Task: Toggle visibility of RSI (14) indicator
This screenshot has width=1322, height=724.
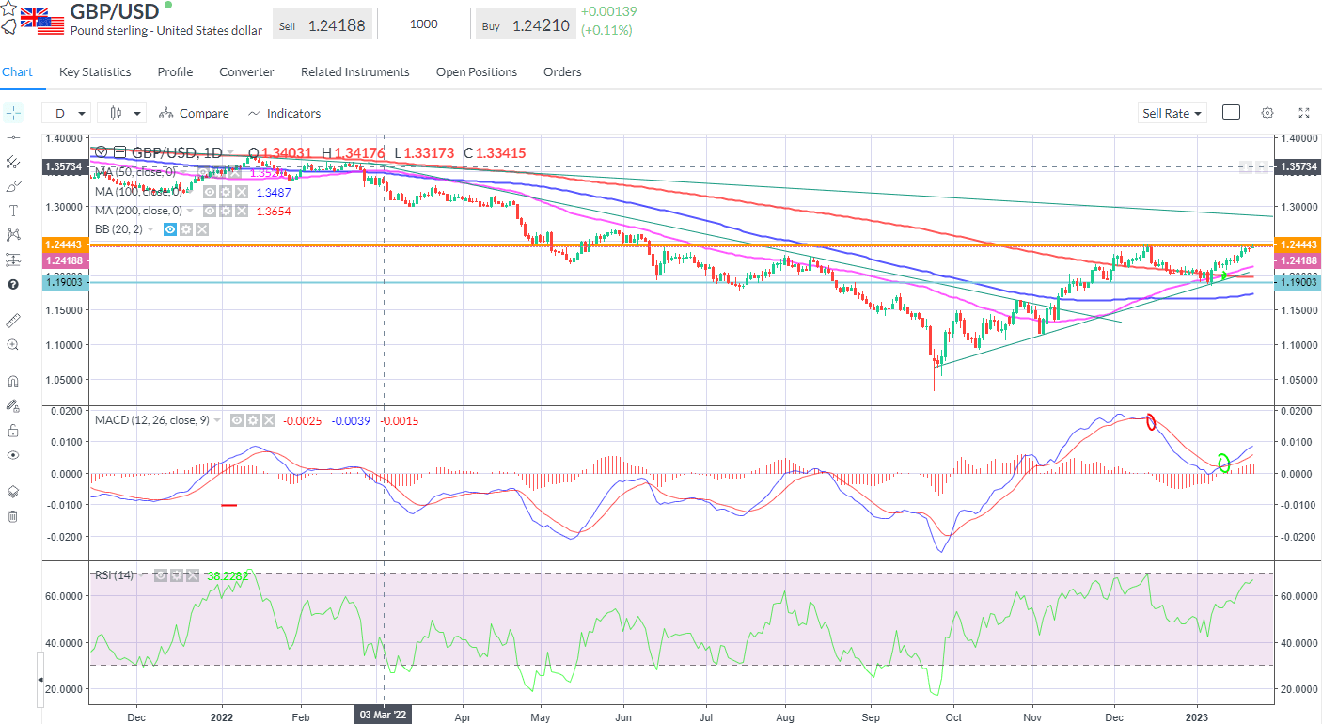Action: tap(161, 575)
